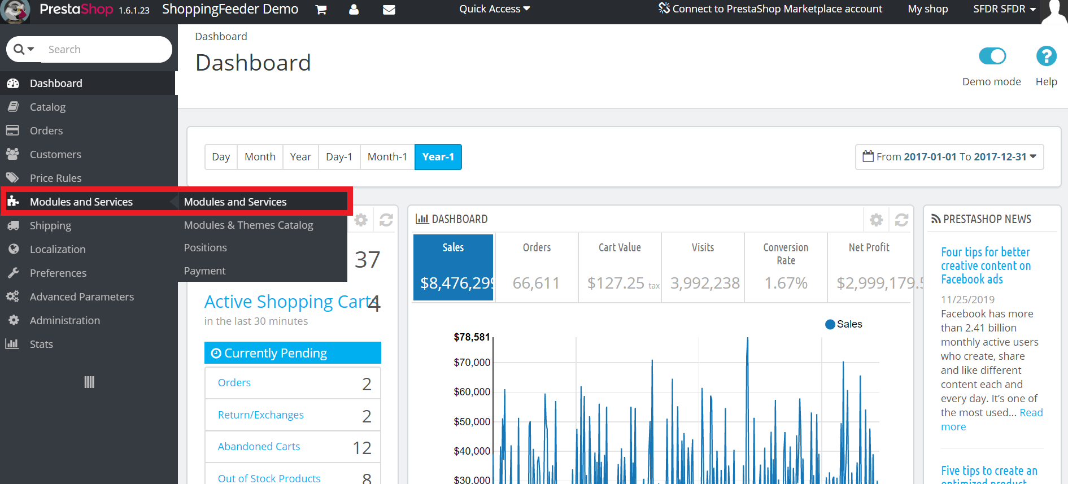1068x484 pixels.
Task: Click the Read more news link
Action: pyautogui.click(x=992, y=420)
